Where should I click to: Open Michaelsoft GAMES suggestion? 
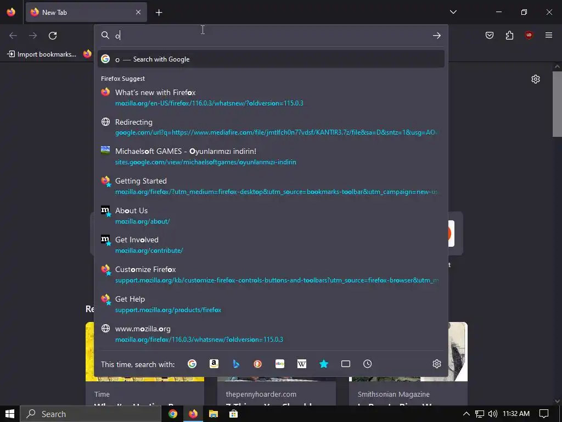point(271,157)
